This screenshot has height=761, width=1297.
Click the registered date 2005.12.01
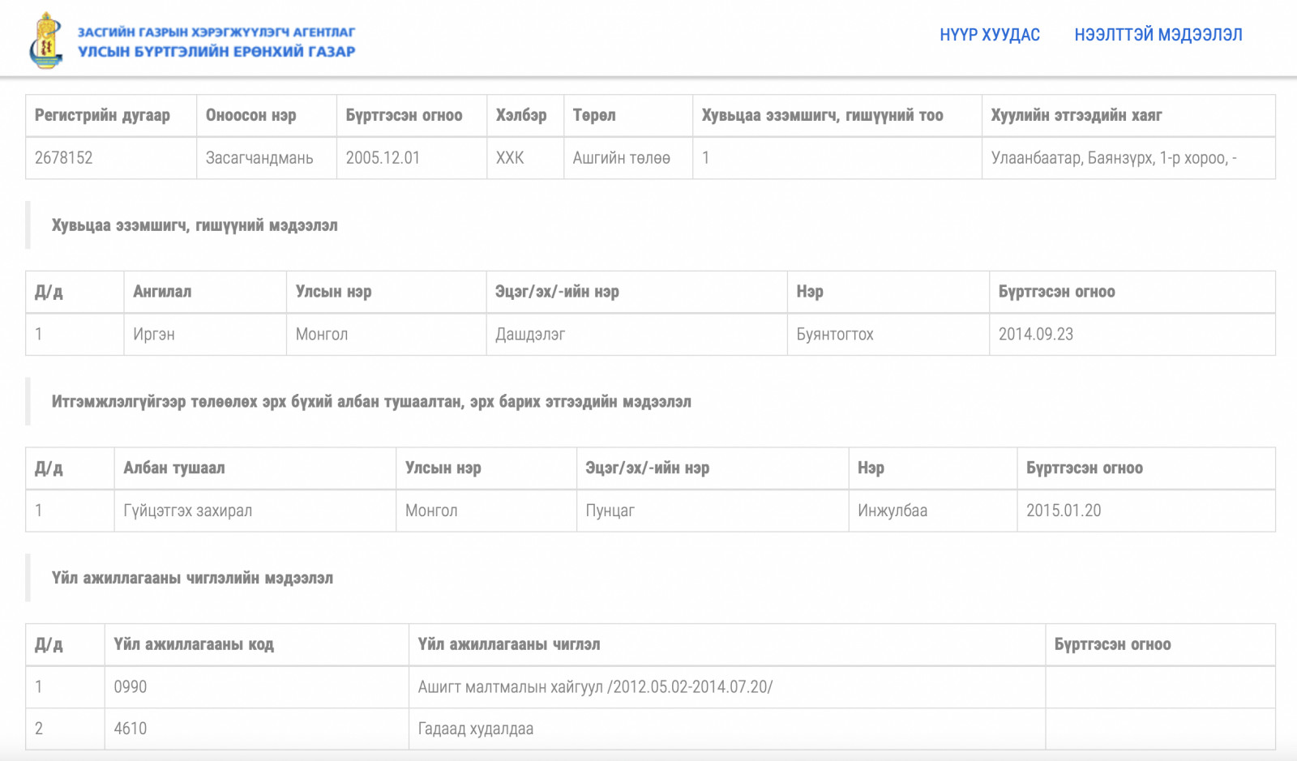click(383, 157)
